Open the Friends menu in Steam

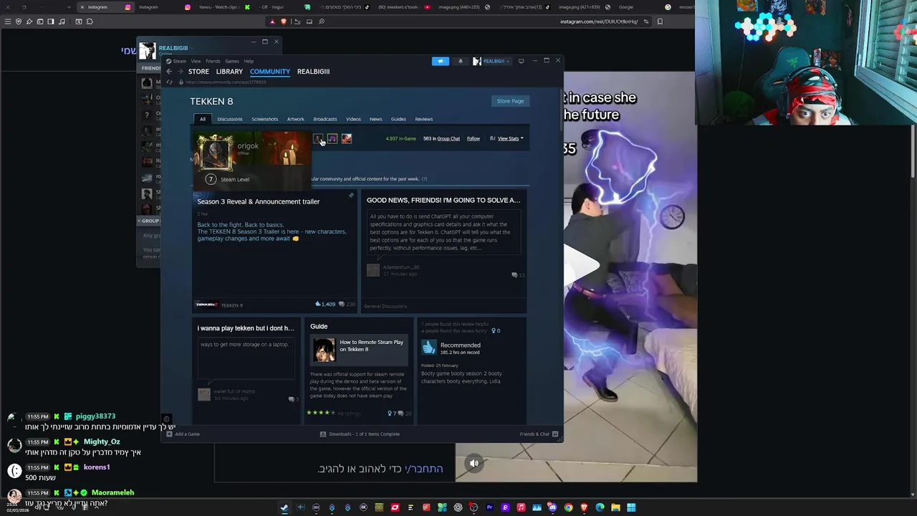coord(213,61)
